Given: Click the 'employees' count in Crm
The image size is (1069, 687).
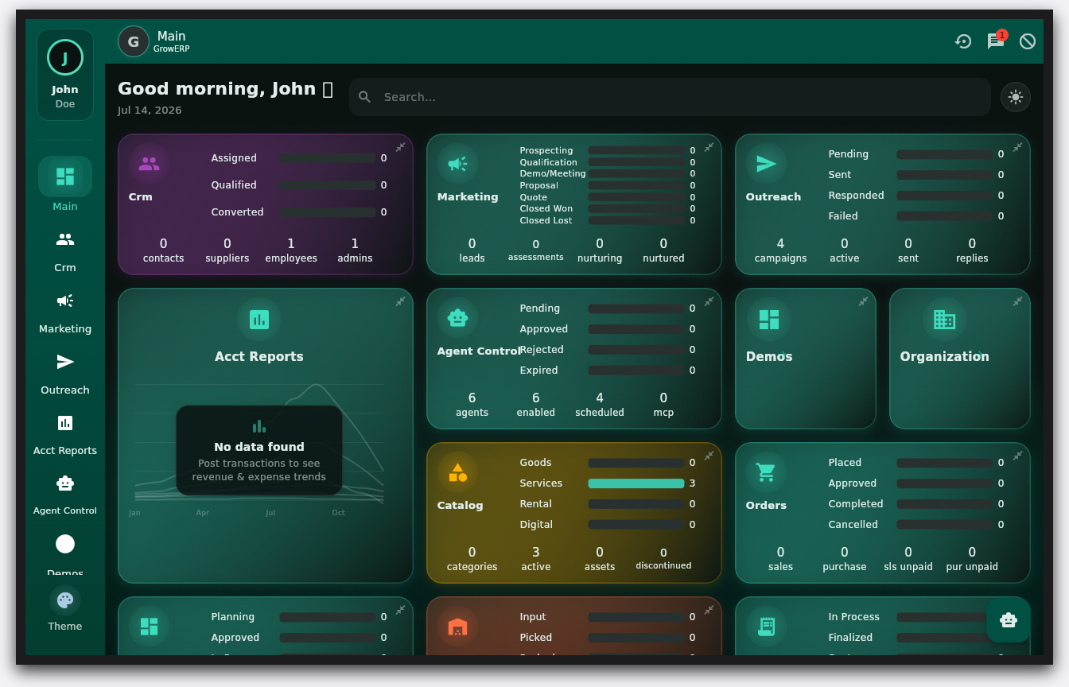Looking at the screenshot, I should tap(291, 250).
